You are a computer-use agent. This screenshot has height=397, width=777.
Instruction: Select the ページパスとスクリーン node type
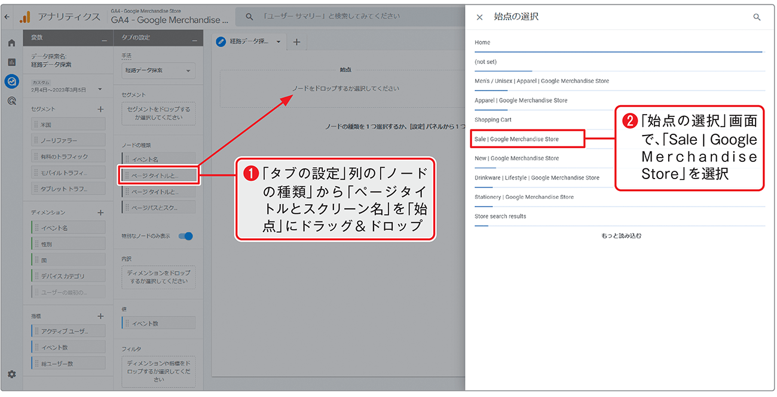[158, 208]
